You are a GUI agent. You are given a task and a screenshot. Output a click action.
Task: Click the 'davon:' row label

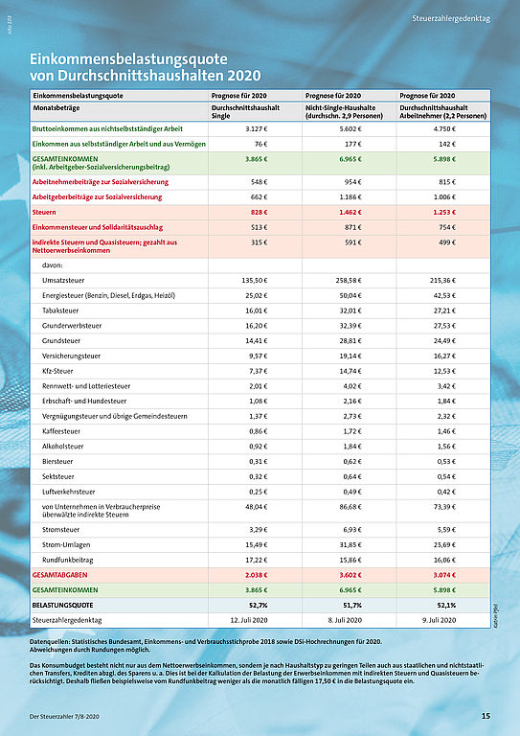coord(52,265)
